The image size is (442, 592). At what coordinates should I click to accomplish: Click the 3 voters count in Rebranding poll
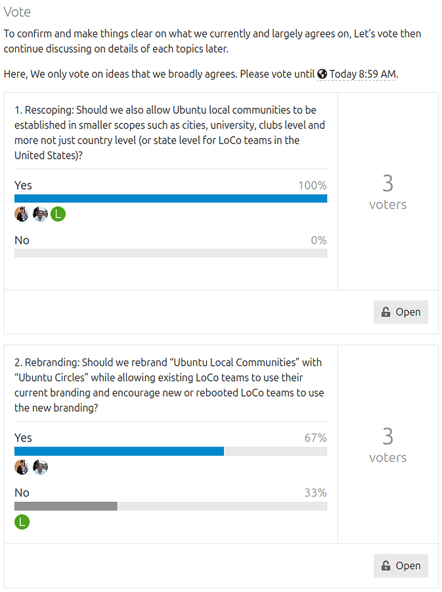pos(387,445)
